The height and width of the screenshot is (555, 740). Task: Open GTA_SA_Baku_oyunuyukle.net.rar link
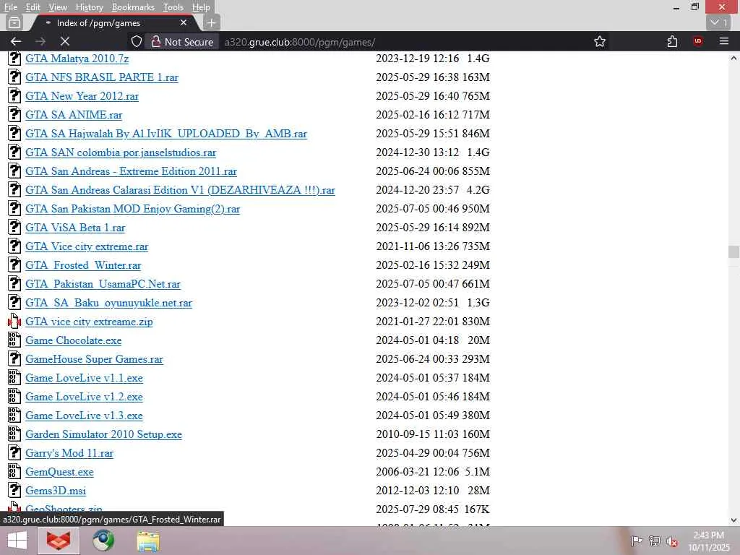tap(109, 303)
